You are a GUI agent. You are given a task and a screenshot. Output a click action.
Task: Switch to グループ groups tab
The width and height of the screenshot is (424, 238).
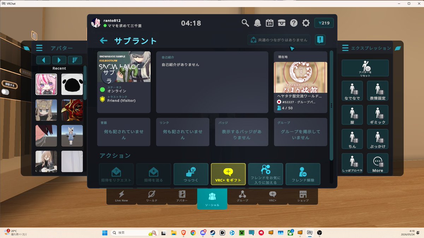coord(242,196)
